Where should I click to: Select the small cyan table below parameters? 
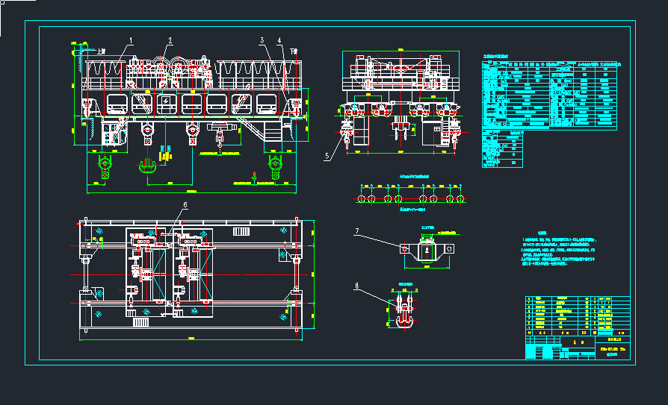coord(504,148)
